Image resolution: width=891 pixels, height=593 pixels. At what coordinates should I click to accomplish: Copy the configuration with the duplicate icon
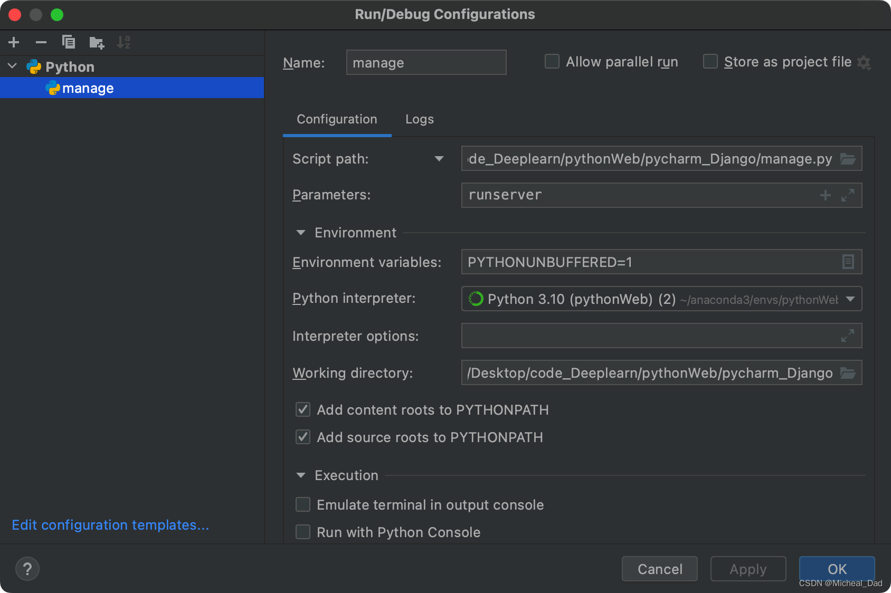[69, 42]
